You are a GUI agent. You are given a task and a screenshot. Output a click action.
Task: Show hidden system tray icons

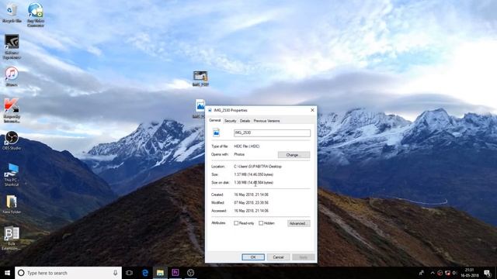[433, 273]
